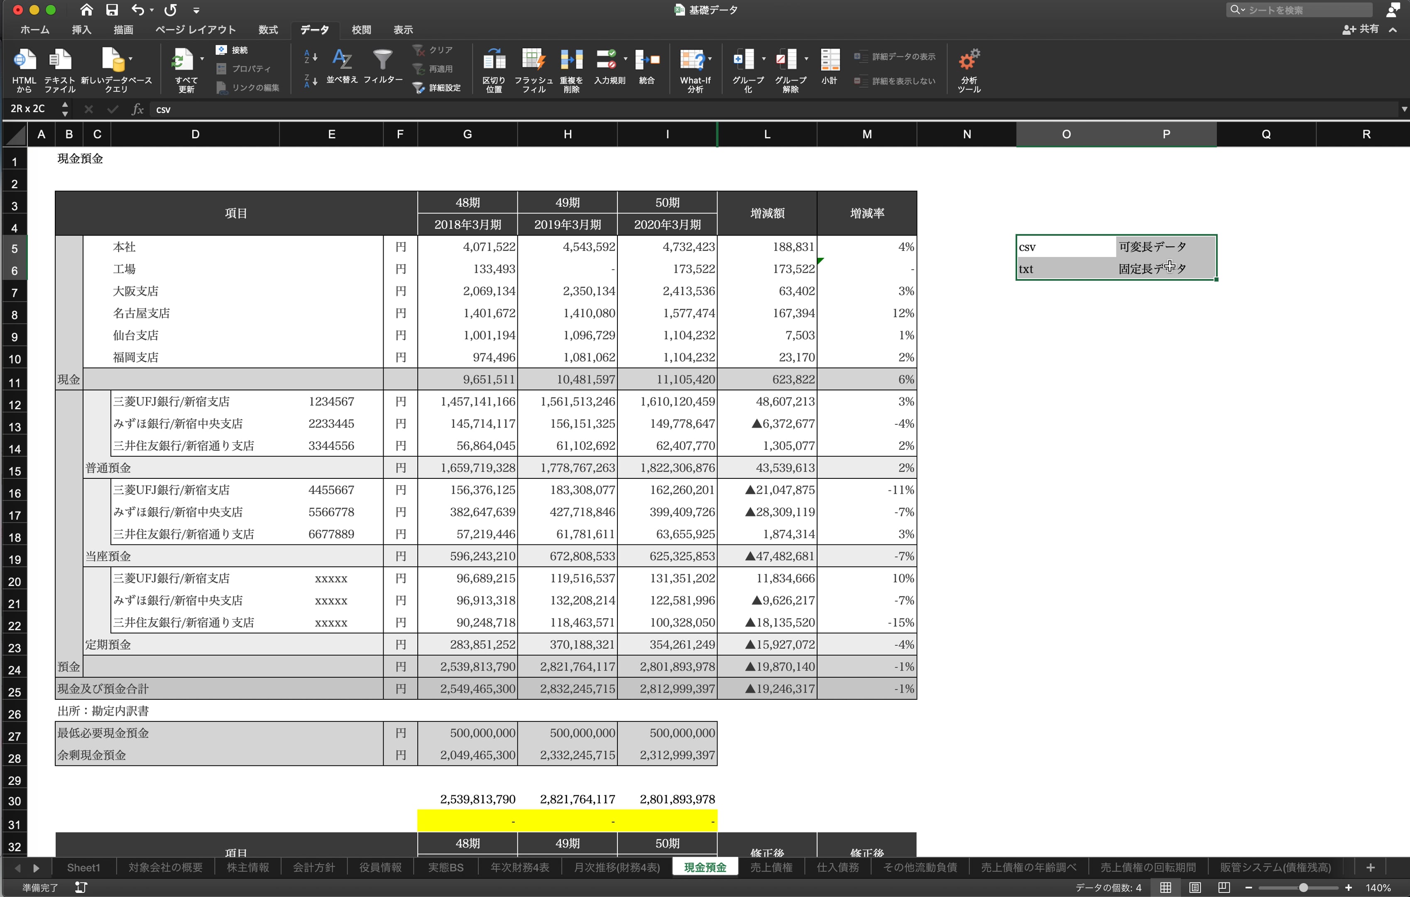Click the 共有 share button

click(1361, 29)
